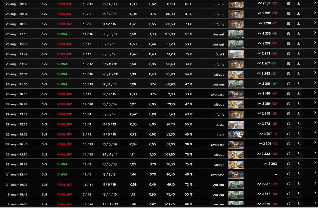This screenshot has height=208, width=318.
Task: Open match page for 23 aug. 16:28 row
Action: 289,103
